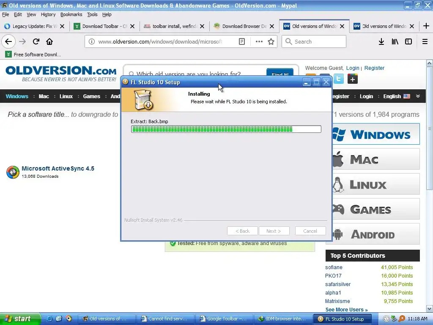This screenshot has width=433, height=325.
Task: Close the Download Toolbar tab
Action: tap(132, 26)
